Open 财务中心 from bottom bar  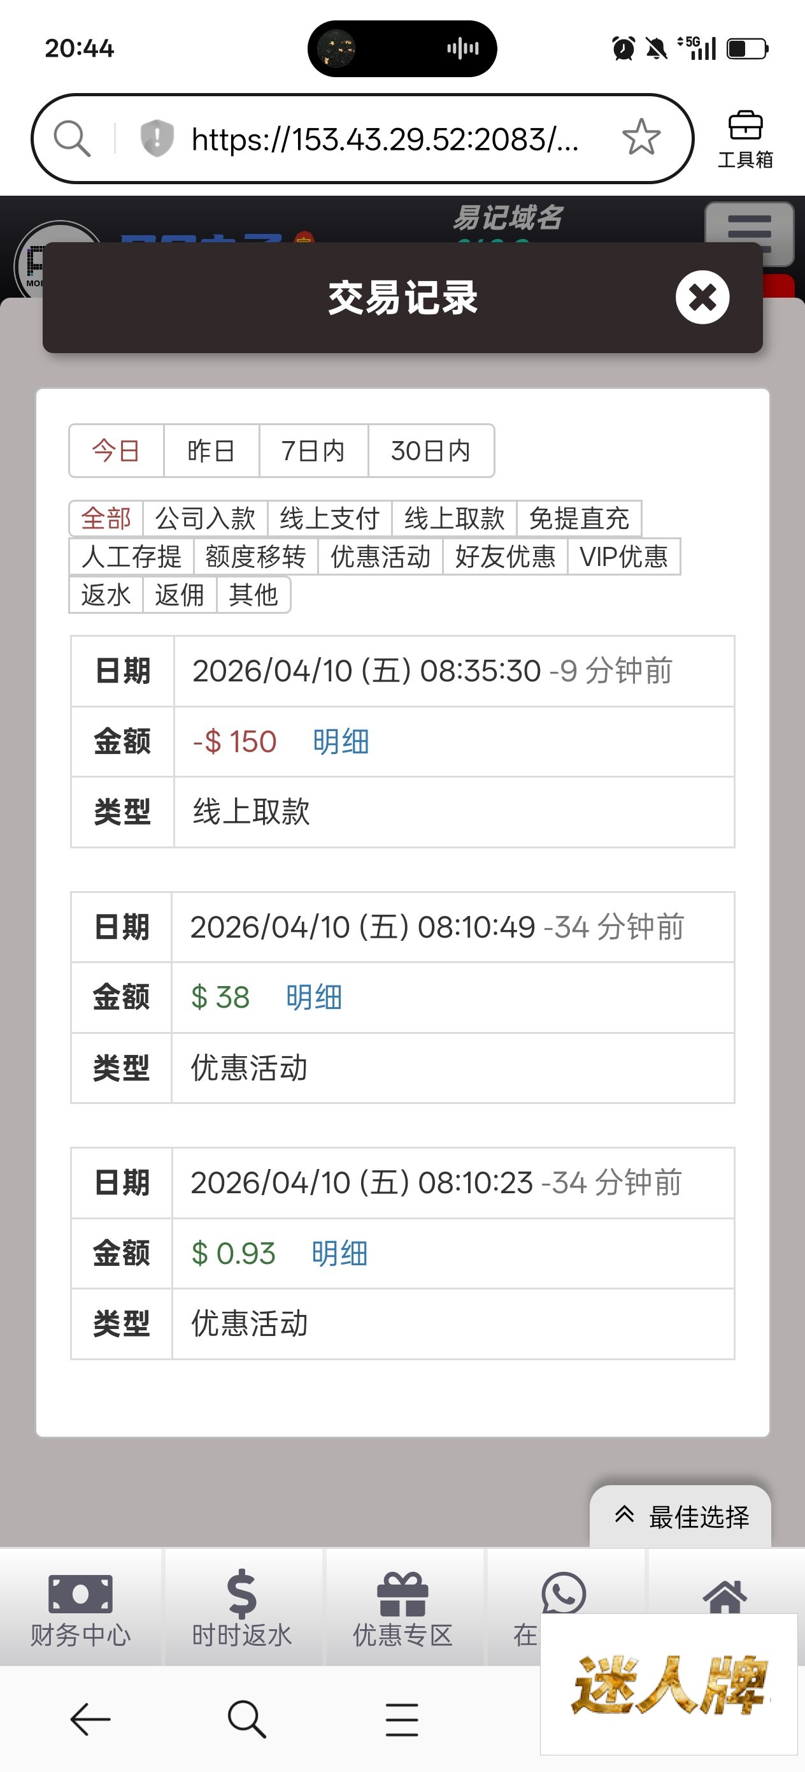click(x=80, y=1607)
